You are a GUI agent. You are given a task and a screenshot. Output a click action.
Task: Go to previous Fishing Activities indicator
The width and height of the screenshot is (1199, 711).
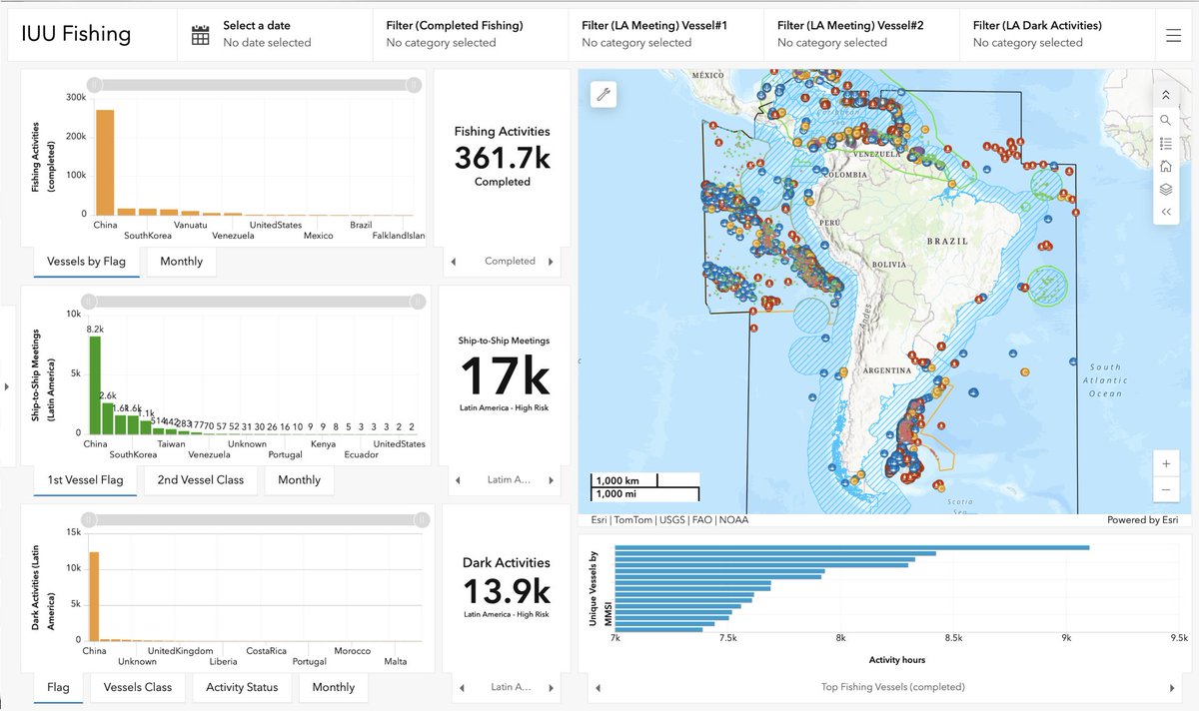pos(454,262)
